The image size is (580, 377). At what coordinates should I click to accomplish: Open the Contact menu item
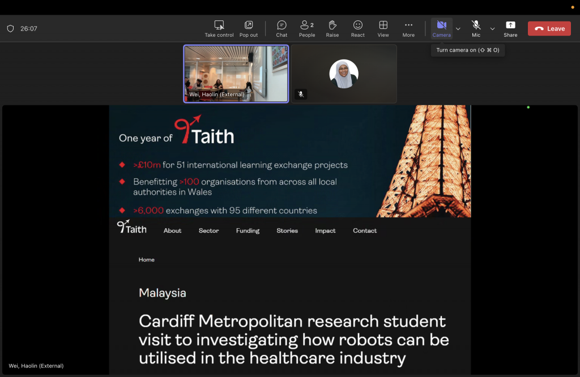(x=365, y=230)
